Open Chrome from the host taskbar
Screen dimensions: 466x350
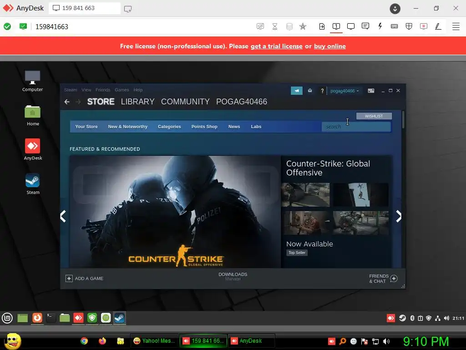pos(84,341)
